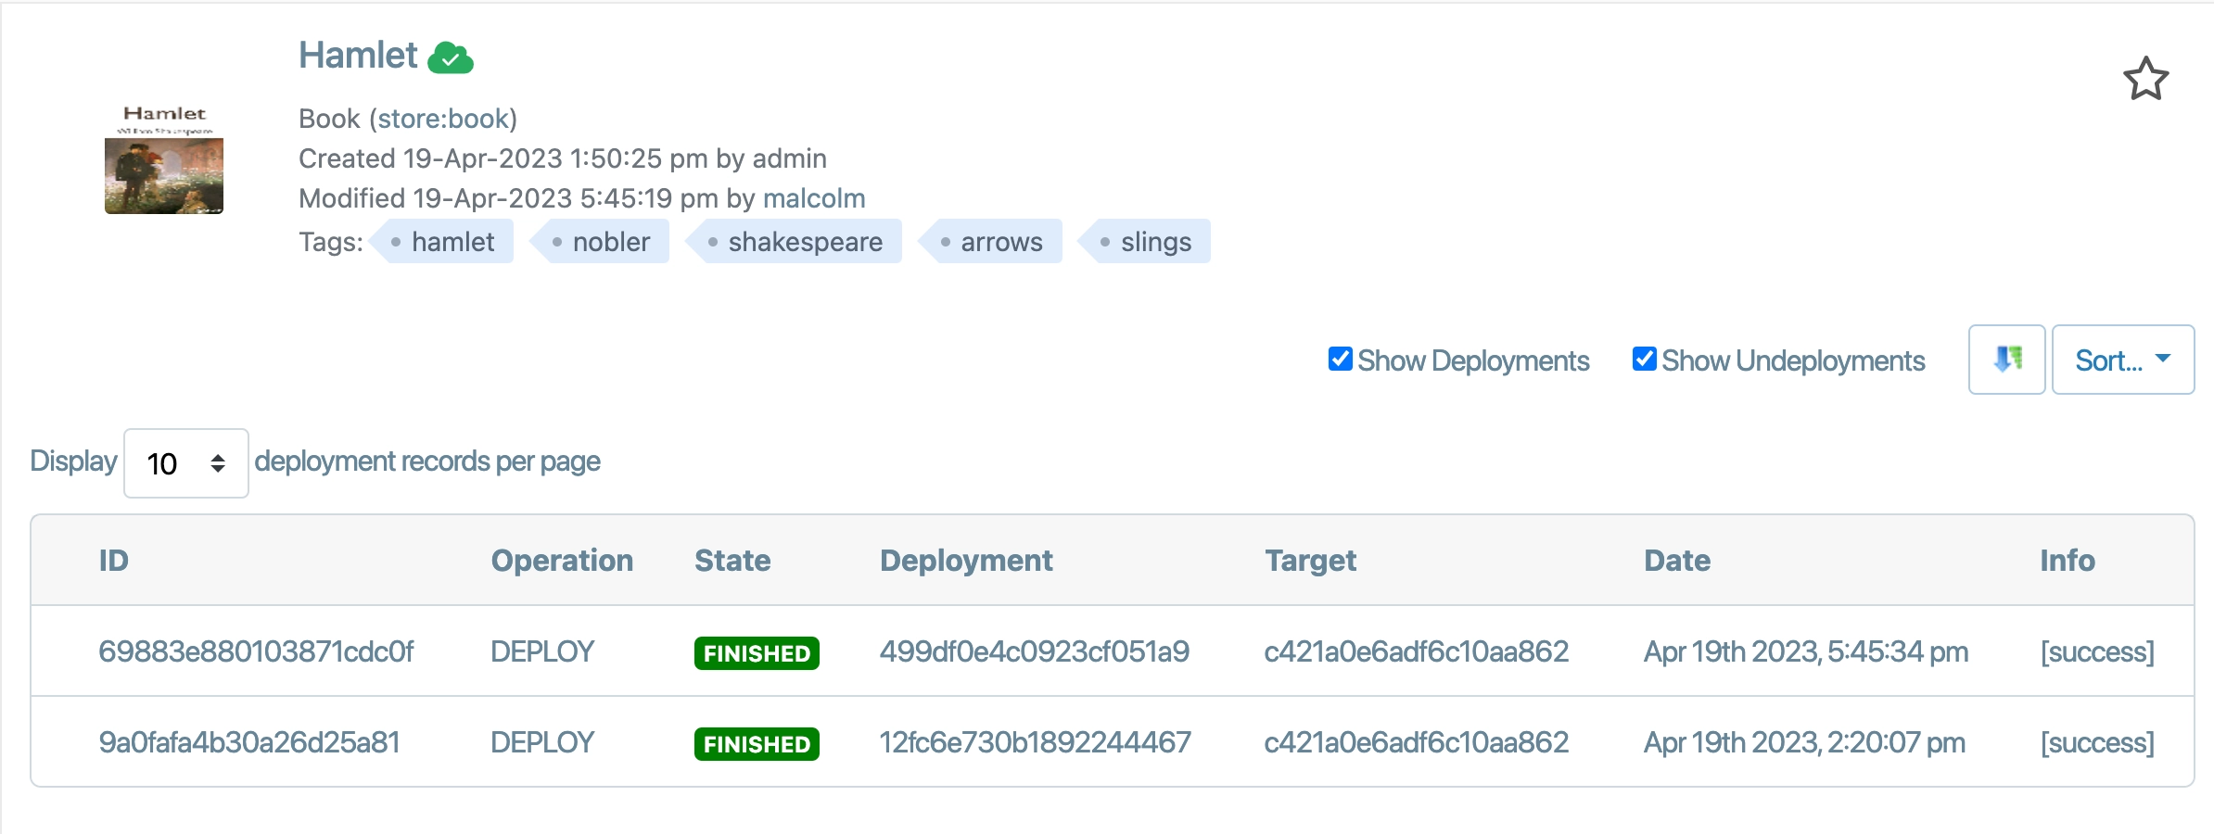Click the FINISHED badge in the first row
Screen dimensions: 2214x834
click(x=757, y=653)
